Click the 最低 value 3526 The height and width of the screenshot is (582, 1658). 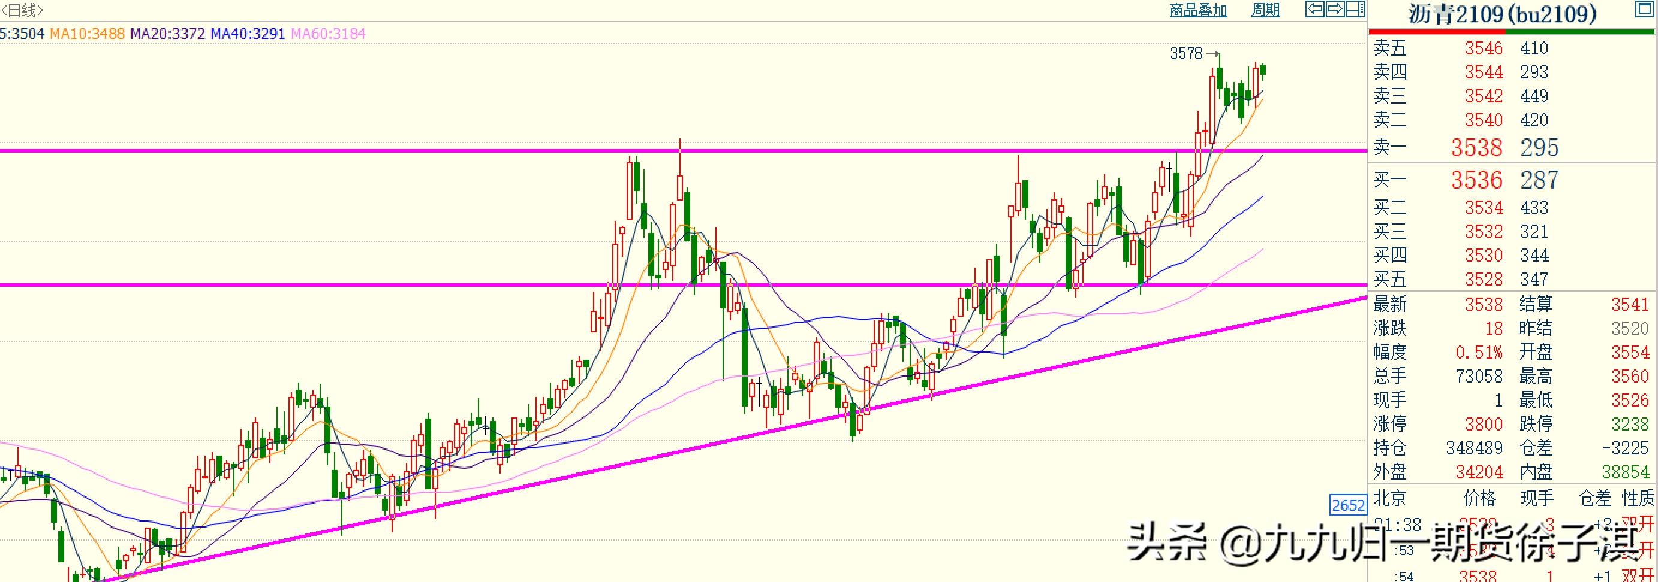1630,400
